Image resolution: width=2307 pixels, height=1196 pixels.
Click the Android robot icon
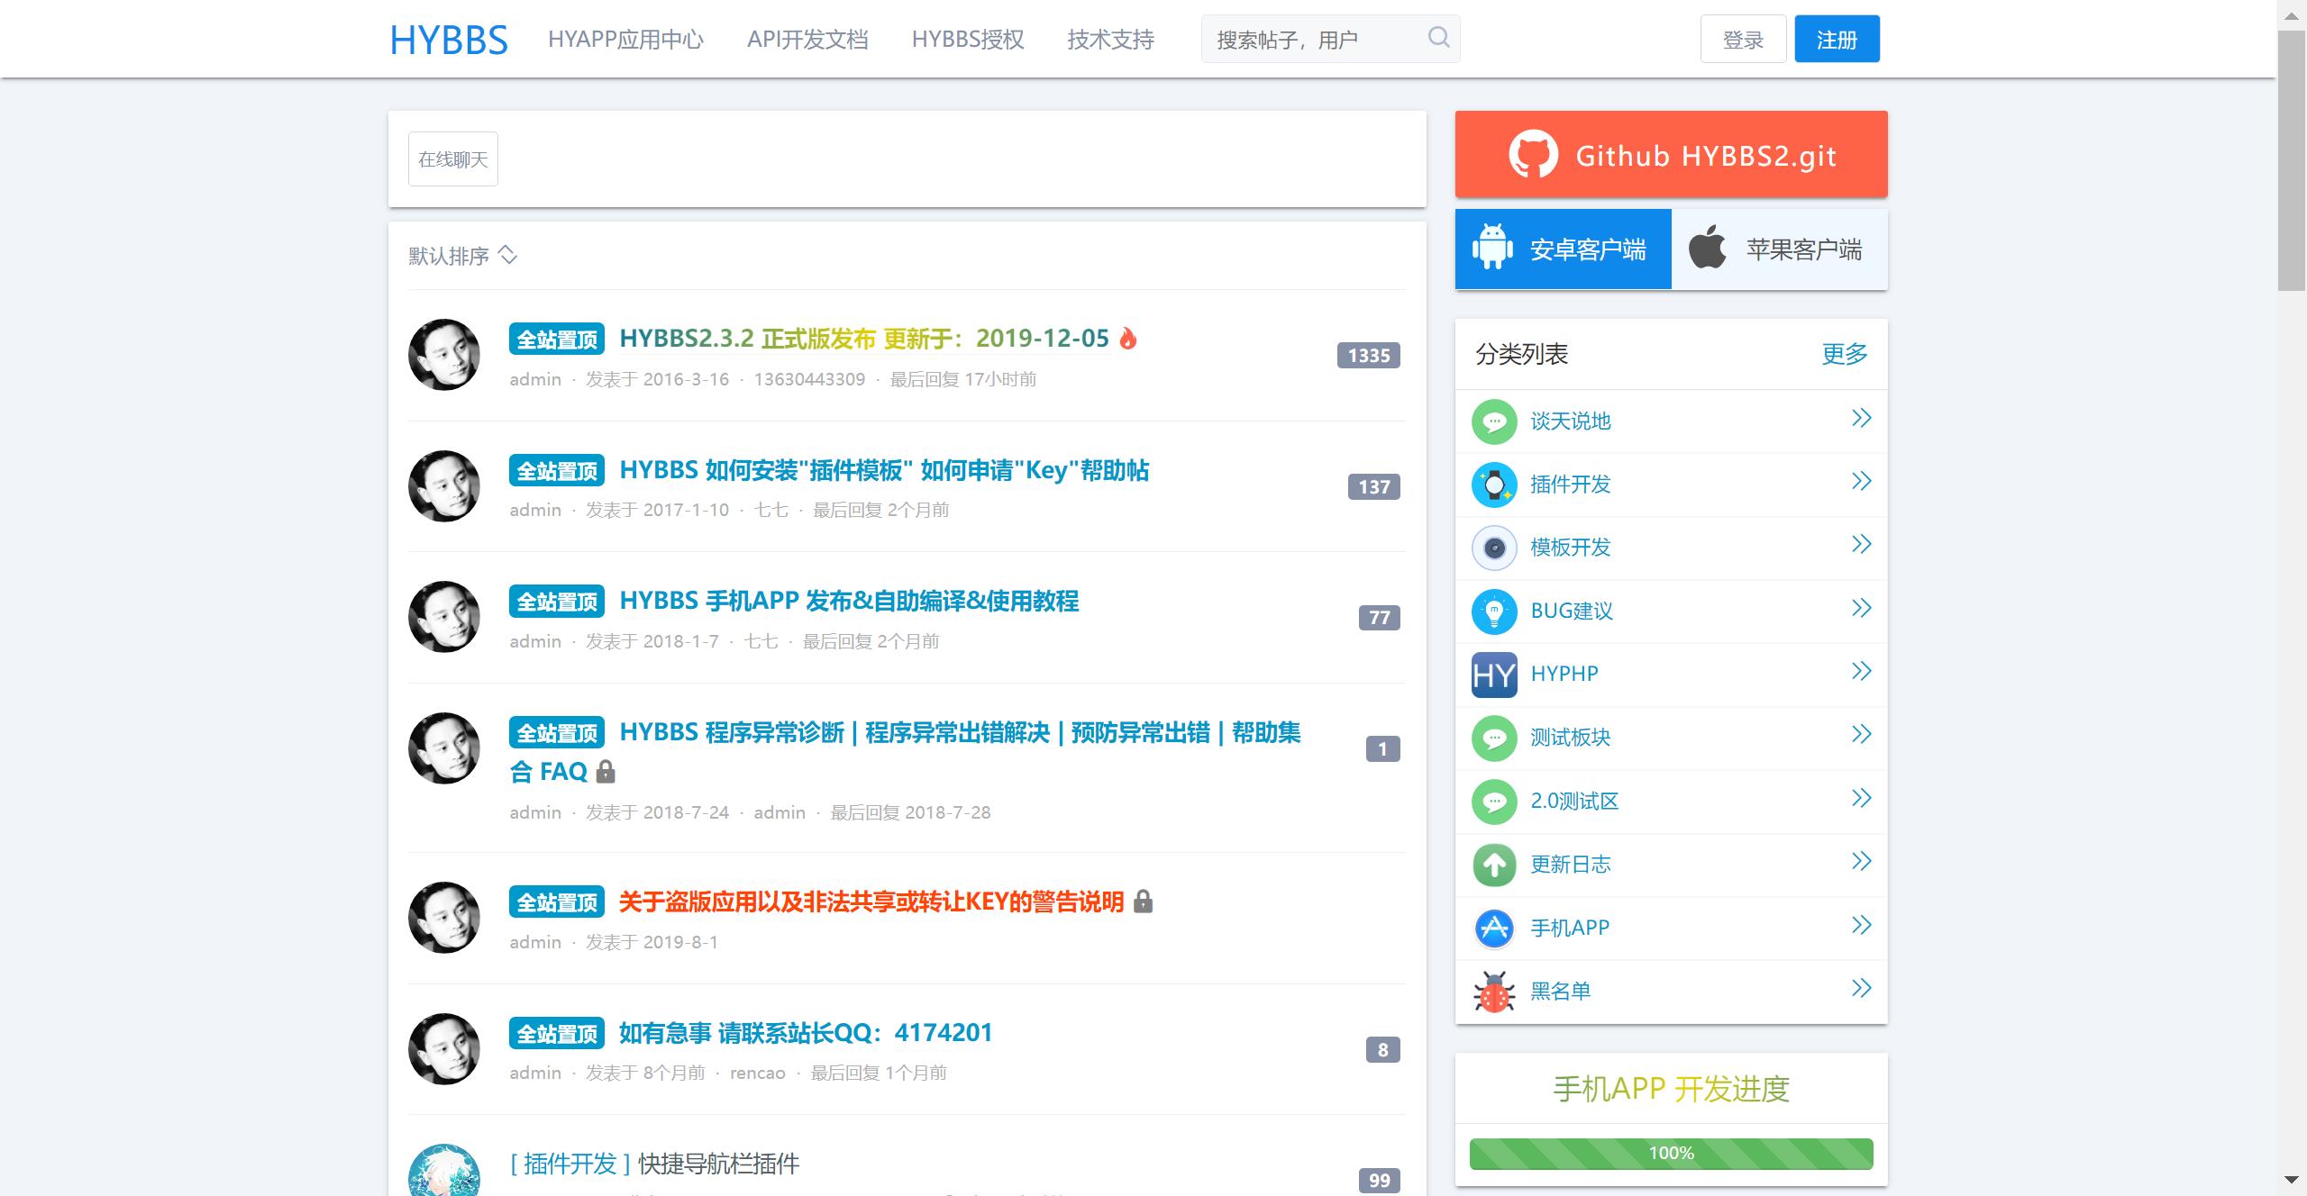(x=1492, y=247)
